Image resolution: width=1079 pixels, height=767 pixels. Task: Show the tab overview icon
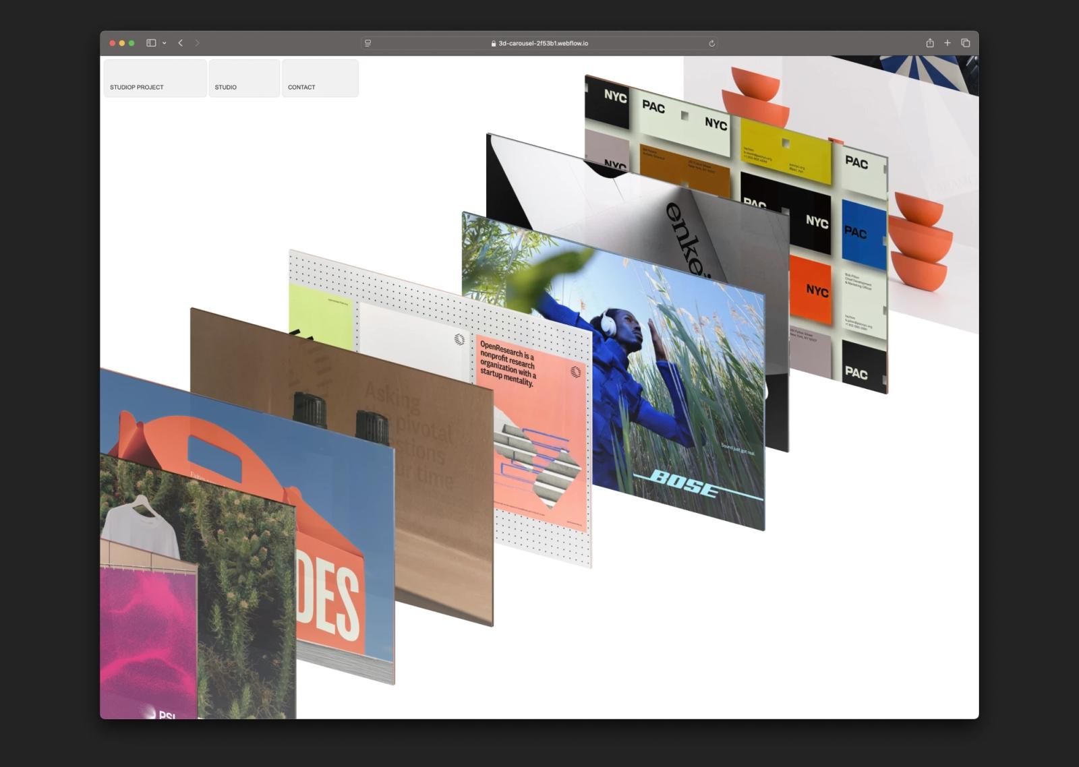[966, 42]
